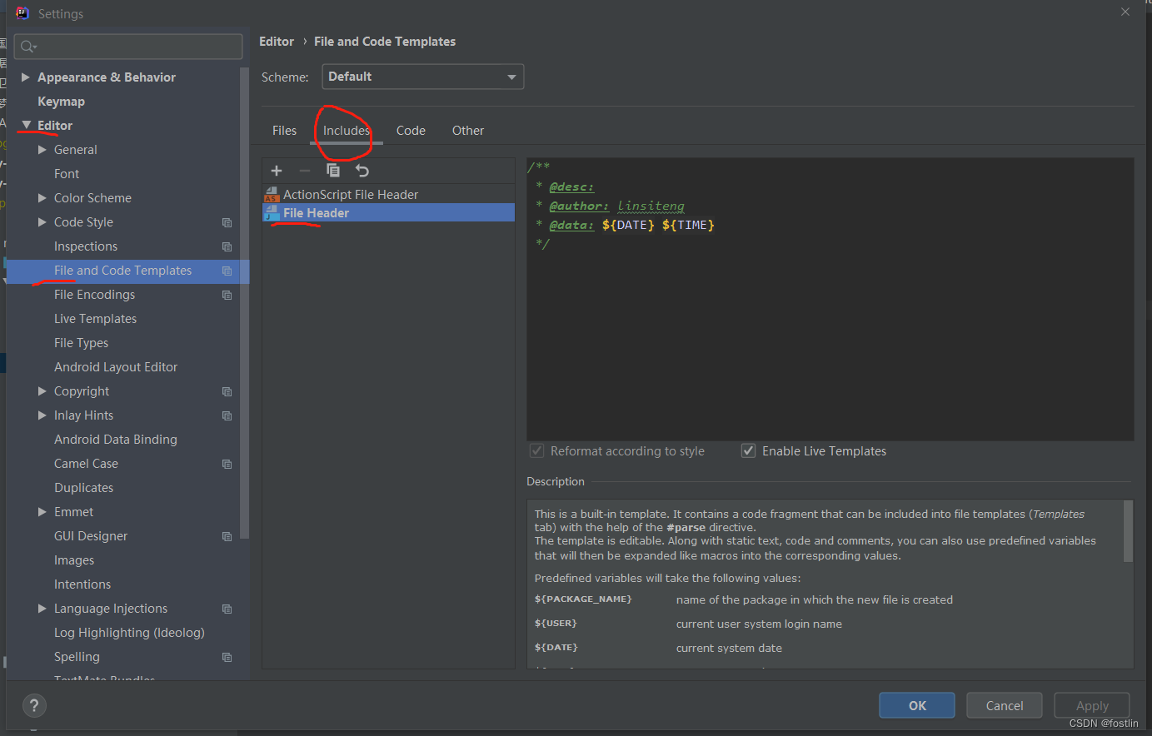The image size is (1152, 736).
Task: Switch to the Code tab
Action: pos(411,130)
